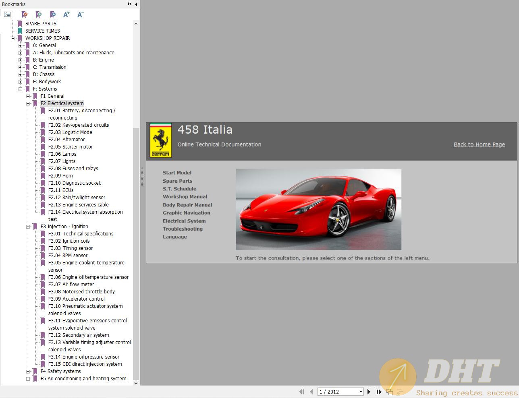Viewport: 519px width, 398px height.
Task: Go to the first page
Action: tap(301, 392)
